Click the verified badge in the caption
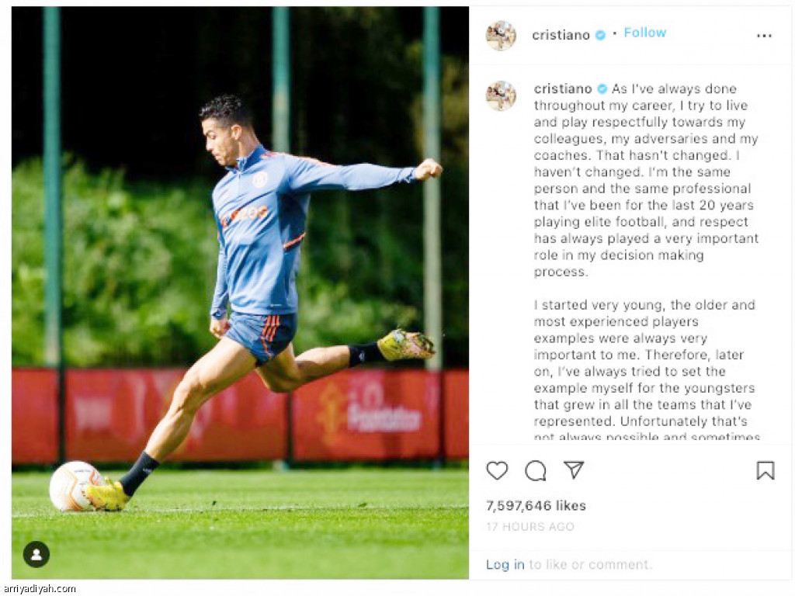 tap(602, 89)
